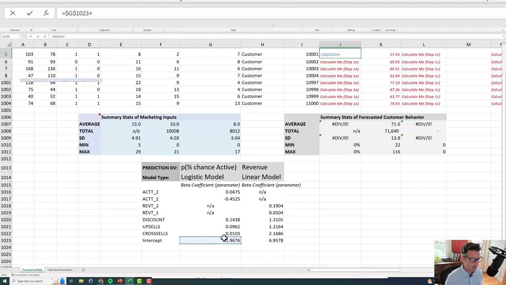Select column J header
Viewport: 506px width, 285px height.
point(340,45)
